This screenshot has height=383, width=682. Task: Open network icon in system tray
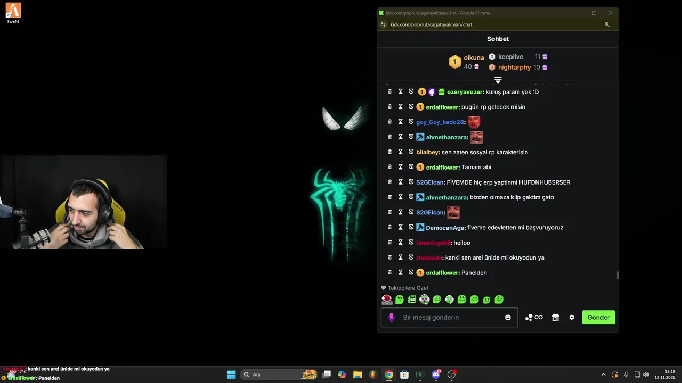(637, 374)
